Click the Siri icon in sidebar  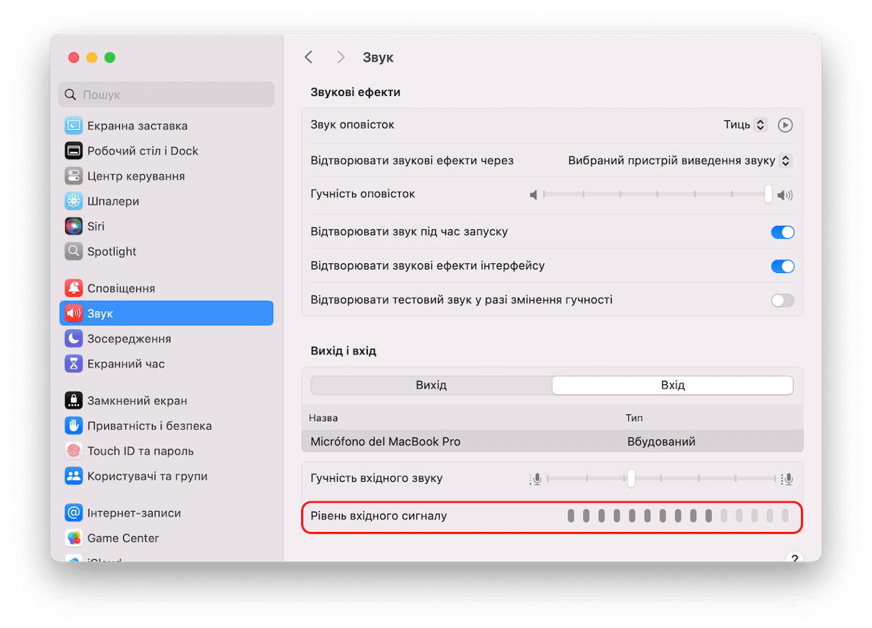coord(74,227)
